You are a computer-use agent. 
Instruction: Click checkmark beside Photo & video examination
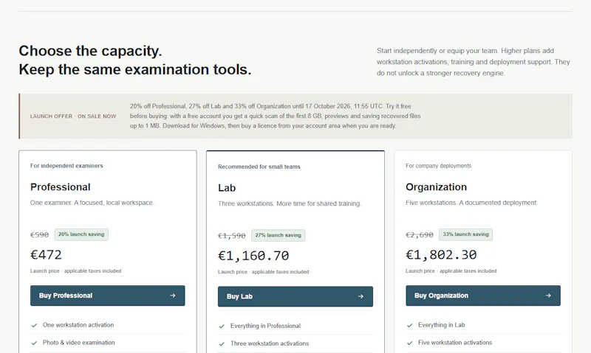click(x=34, y=343)
